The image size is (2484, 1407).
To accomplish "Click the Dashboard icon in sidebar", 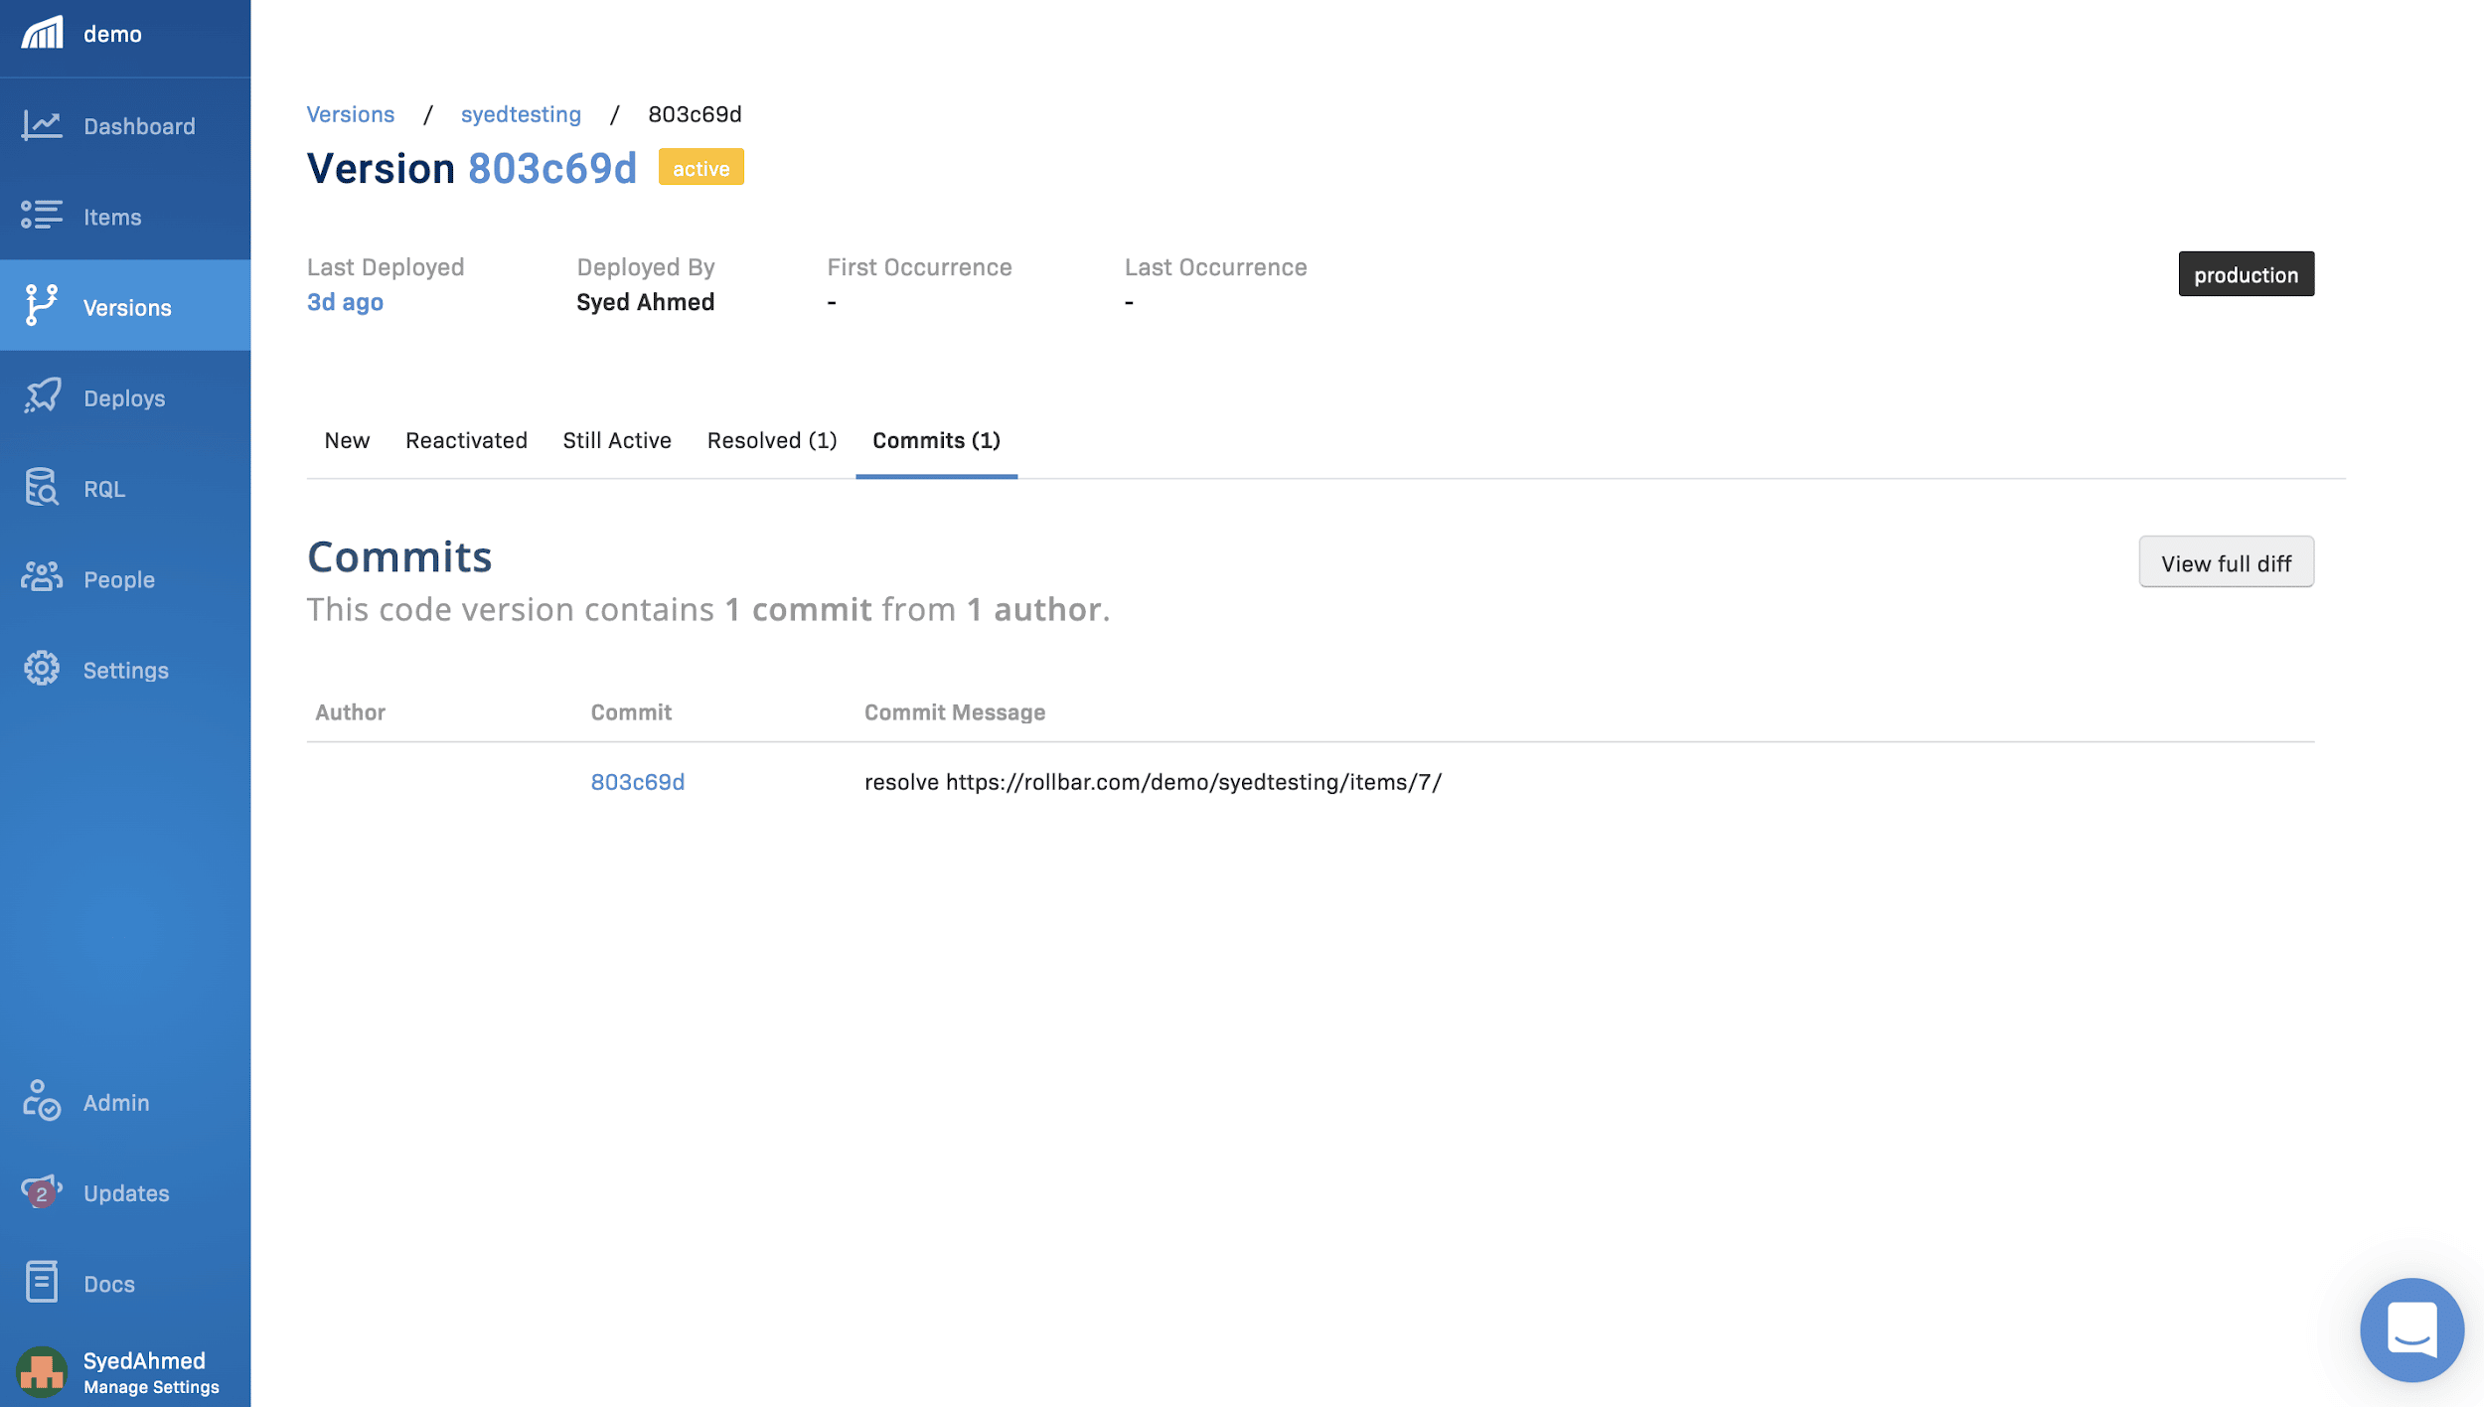I will 41,123.
